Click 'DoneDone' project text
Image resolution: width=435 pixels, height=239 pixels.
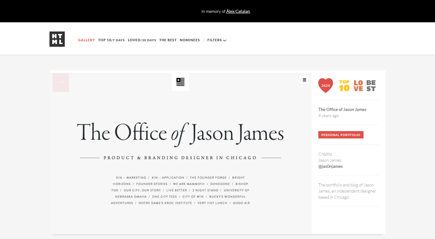click(x=220, y=184)
